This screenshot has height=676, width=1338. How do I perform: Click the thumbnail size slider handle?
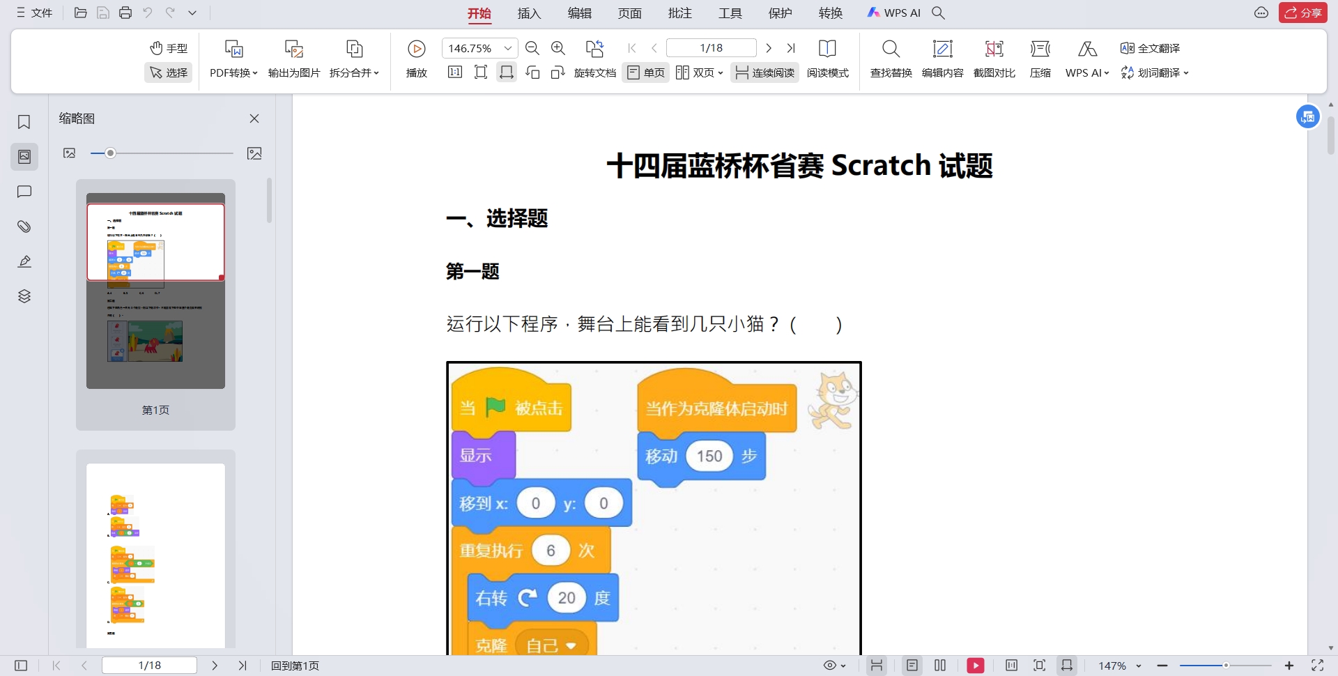click(110, 153)
